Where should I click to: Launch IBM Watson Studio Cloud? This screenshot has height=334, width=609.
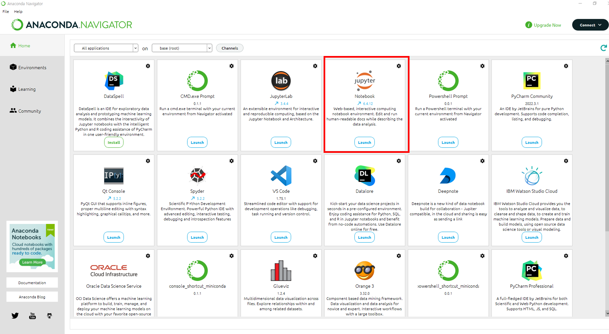tap(532, 237)
